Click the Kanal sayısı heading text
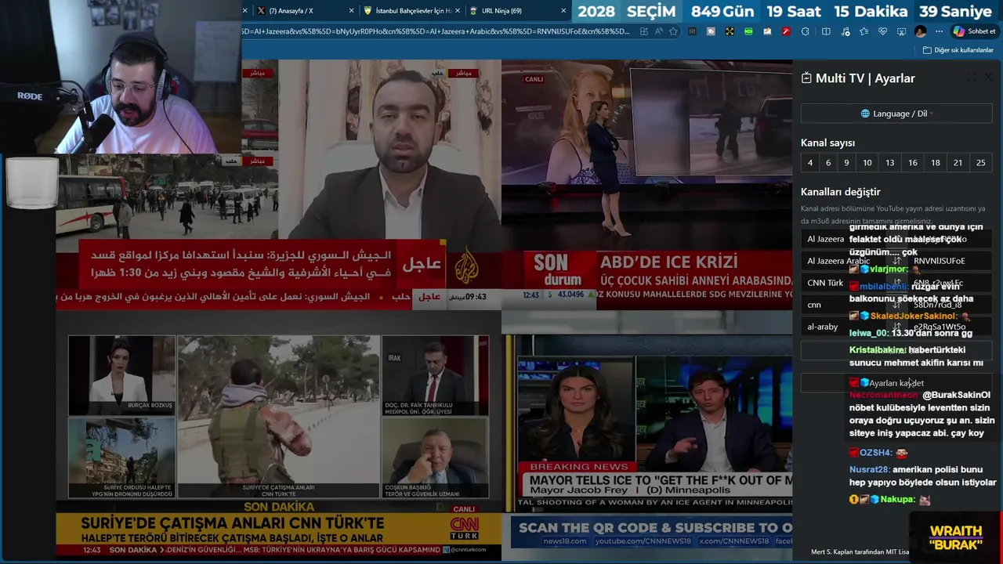 827,143
